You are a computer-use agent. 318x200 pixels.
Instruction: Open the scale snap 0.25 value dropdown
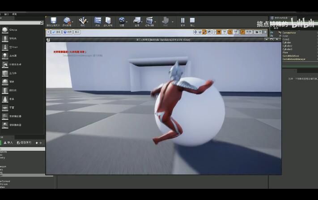[249, 32]
